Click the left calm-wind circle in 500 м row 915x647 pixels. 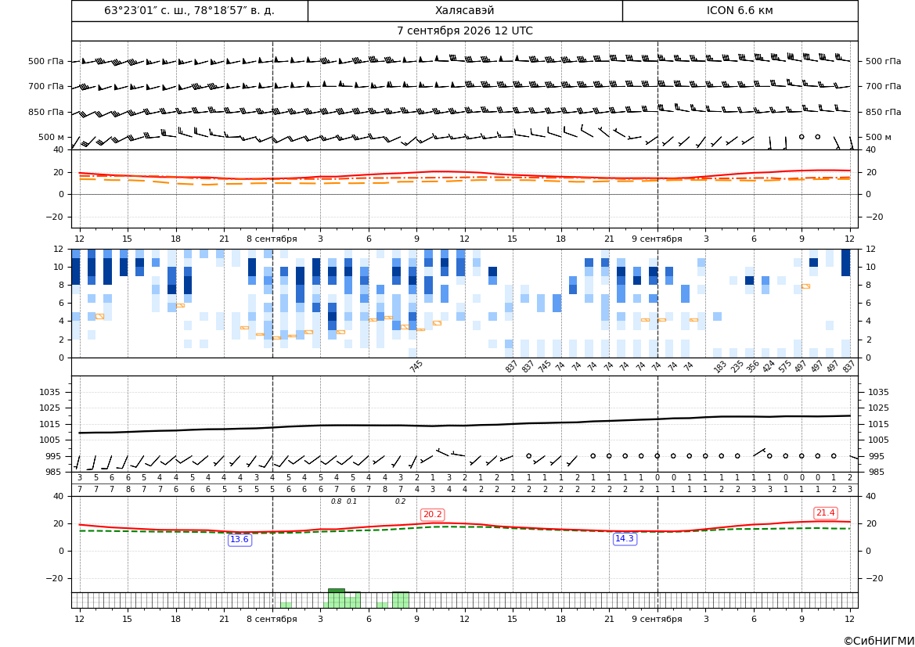(802, 136)
